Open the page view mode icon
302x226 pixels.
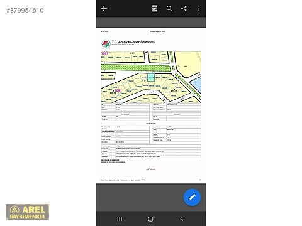(x=155, y=9)
